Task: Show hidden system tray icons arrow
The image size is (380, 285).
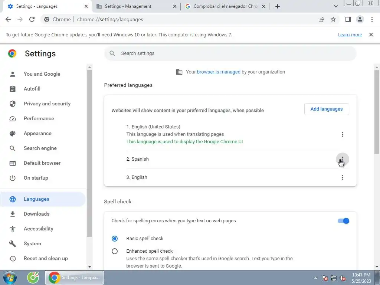Action: click(x=315, y=278)
